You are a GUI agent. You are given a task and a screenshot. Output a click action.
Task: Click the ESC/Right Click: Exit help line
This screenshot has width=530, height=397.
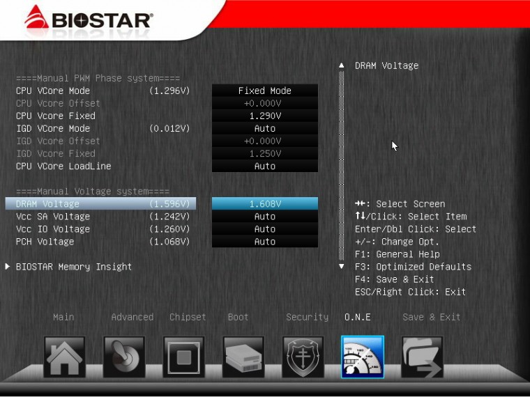pyautogui.click(x=410, y=292)
